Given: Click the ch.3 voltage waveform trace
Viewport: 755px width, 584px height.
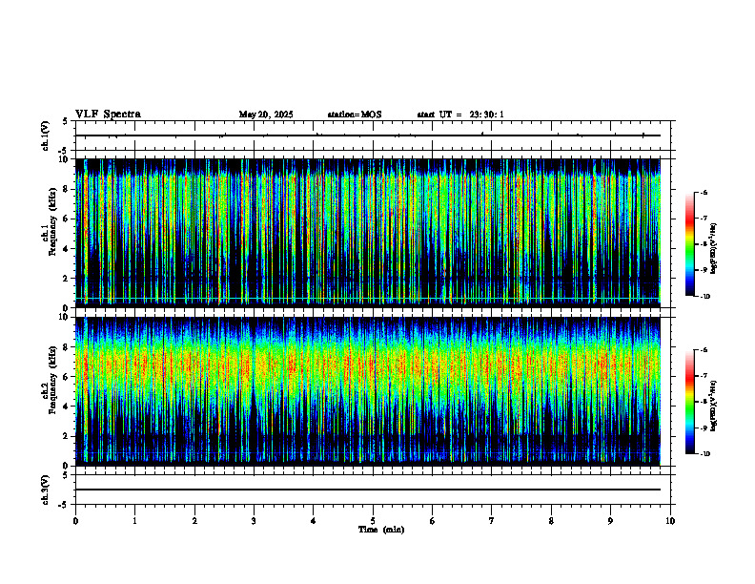Looking at the screenshot, I should pyautogui.click(x=367, y=490).
